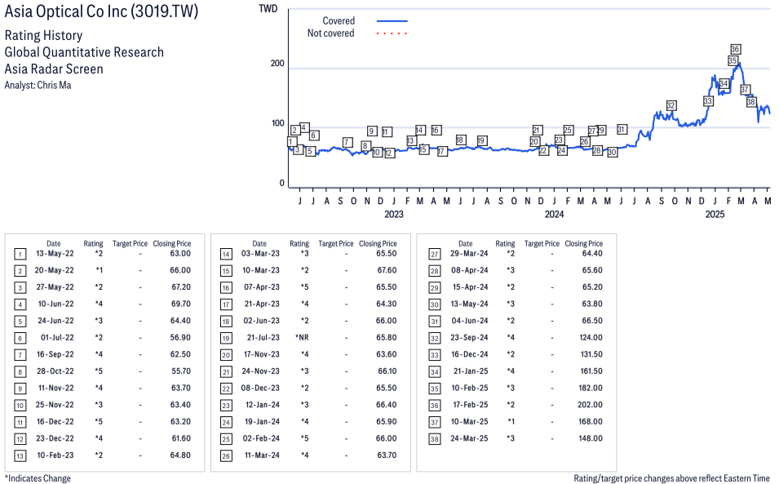The image size is (779, 484).
Task: Click the numbered box 14 beside 03-Mar-23
Action: point(226,255)
